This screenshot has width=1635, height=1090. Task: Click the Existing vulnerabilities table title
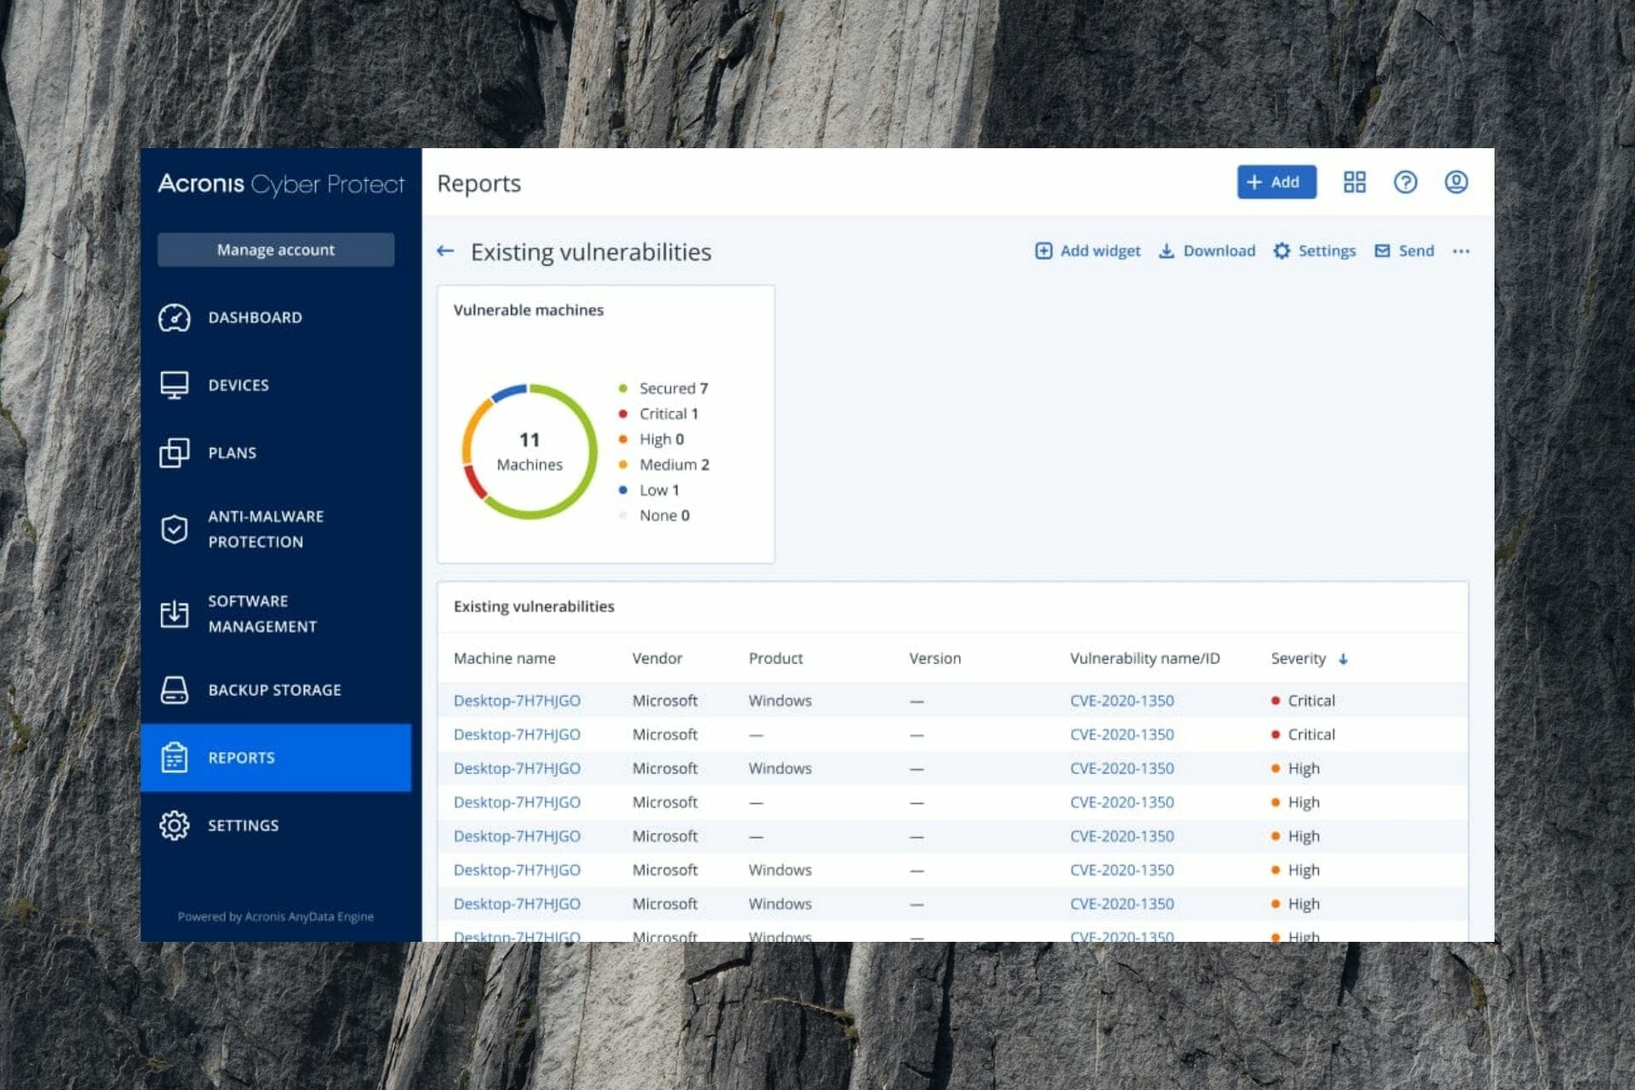[x=534, y=606]
